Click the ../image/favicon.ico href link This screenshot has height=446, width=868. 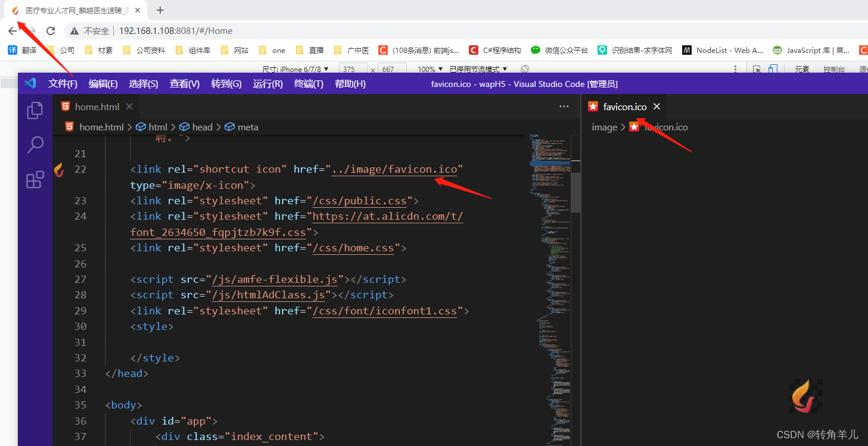pos(394,170)
